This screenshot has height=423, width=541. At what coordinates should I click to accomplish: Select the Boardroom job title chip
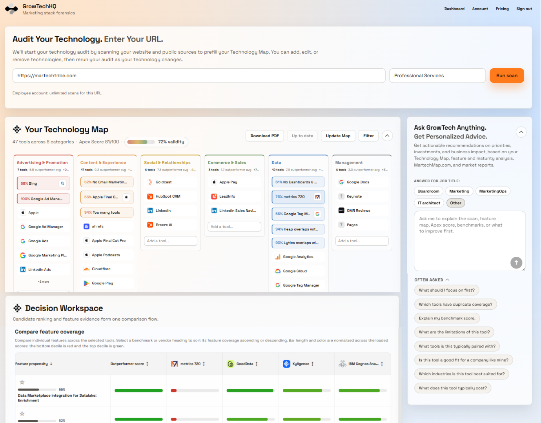[428, 191]
